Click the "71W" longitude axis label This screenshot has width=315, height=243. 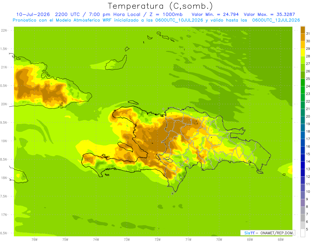pyautogui.click(x=188, y=240)
